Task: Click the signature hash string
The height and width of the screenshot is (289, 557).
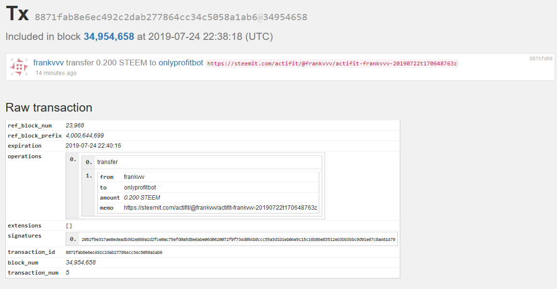Action: [238, 239]
